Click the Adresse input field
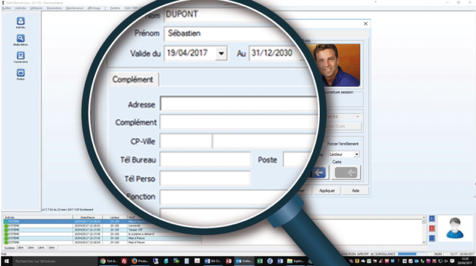476x266 pixels. point(239,104)
